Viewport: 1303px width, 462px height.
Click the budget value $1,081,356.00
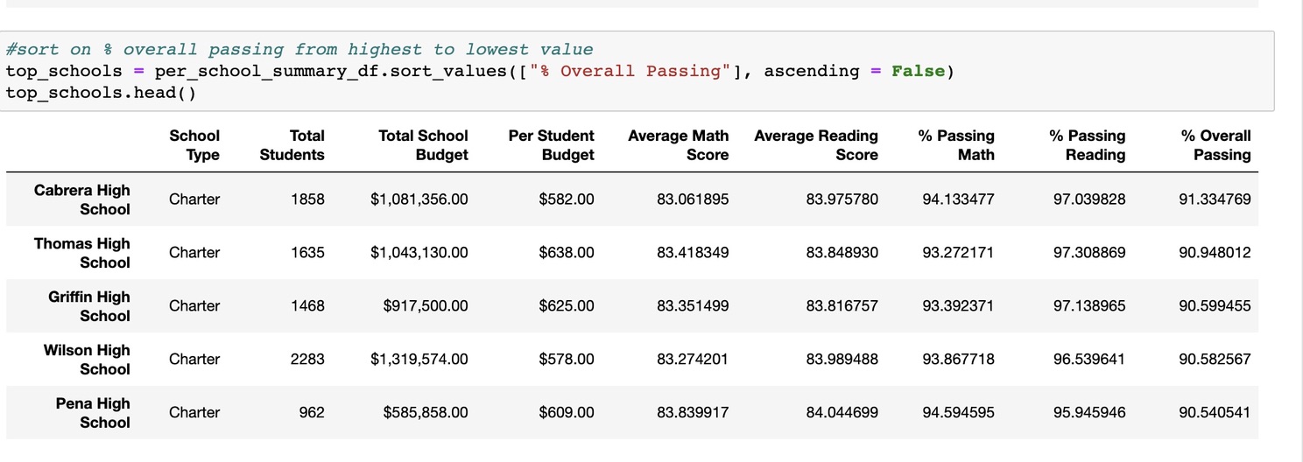(x=419, y=199)
